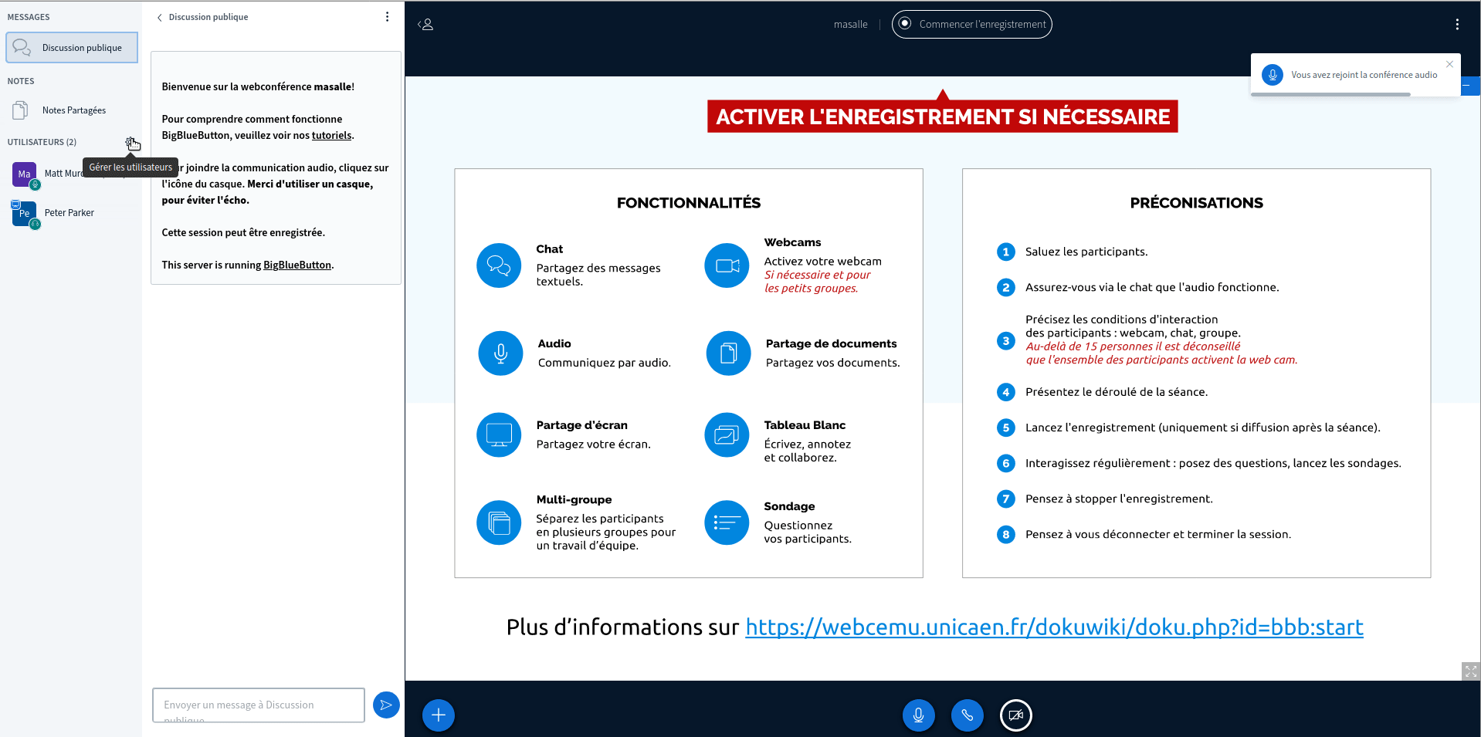Leave audio with the phone button
The height and width of the screenshot is (737, 1481).
point(967,715)
